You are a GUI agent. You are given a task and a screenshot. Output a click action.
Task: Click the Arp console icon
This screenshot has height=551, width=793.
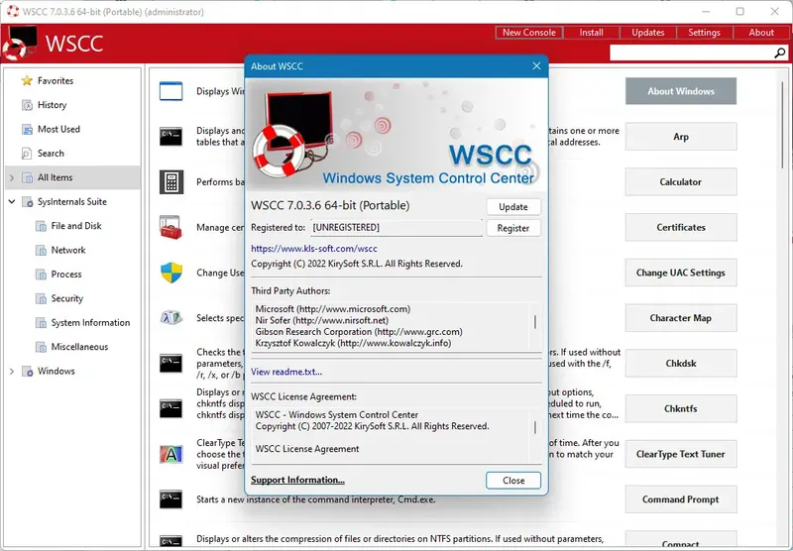tap(170, 137)
